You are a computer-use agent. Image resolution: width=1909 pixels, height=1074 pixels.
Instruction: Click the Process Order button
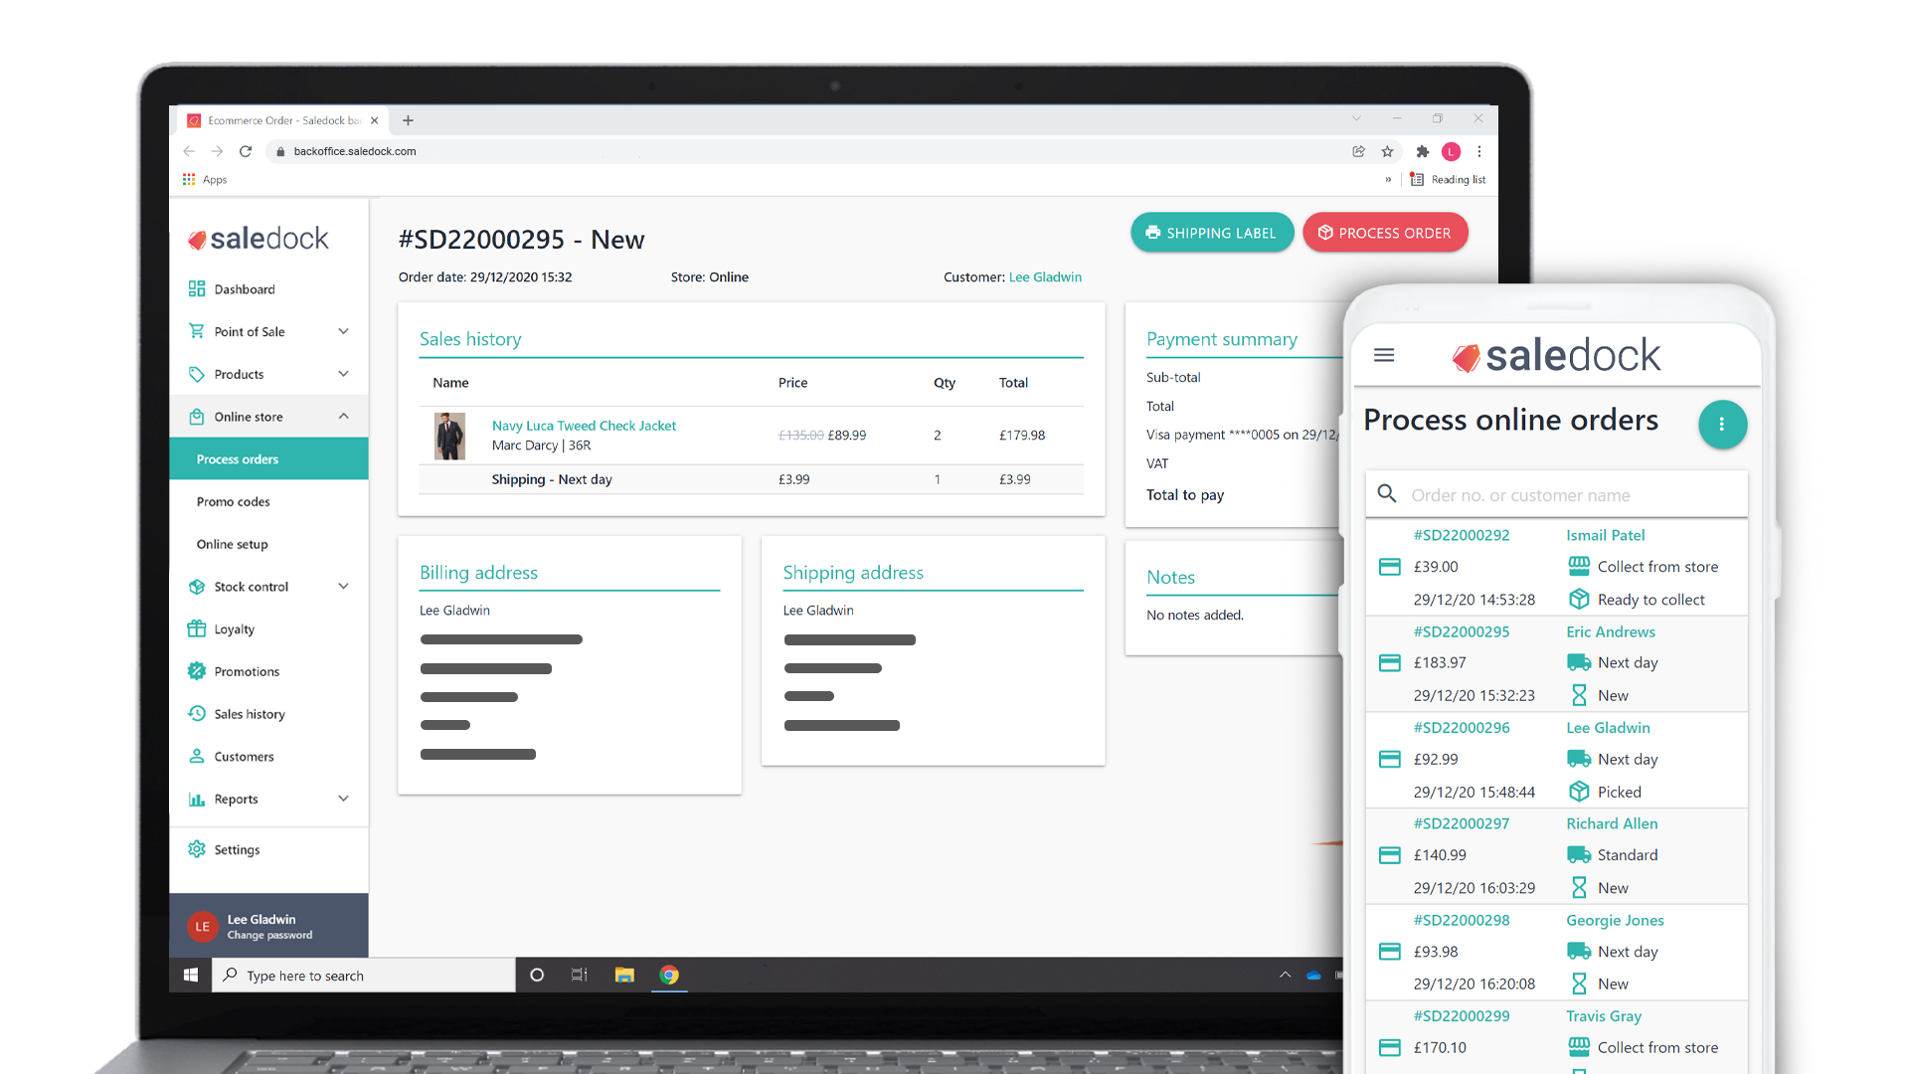1384,233
